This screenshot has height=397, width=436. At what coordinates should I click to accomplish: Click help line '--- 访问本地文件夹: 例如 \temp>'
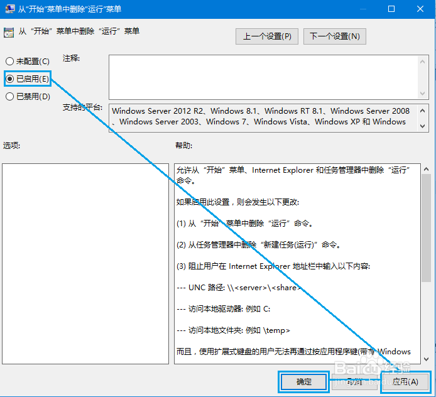point(233,330)
